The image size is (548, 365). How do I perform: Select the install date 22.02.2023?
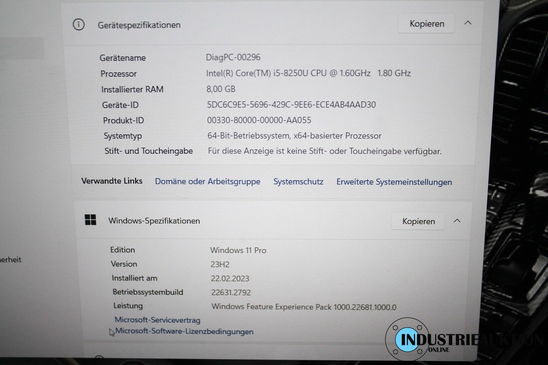click(230, 278)
